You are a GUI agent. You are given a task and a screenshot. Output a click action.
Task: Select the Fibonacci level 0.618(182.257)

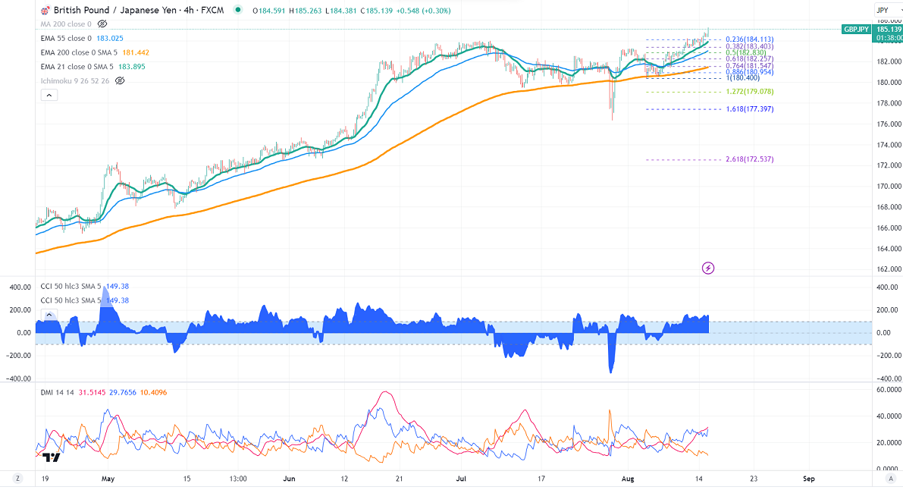[x=750, y=59]
